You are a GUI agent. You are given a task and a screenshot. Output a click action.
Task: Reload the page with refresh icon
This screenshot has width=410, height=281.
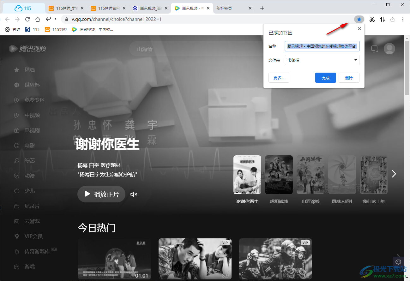click(x=27, y=19)
